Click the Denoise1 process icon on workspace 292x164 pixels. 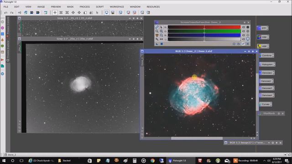267,73
